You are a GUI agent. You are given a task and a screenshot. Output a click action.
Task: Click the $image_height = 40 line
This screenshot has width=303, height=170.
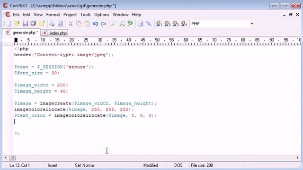41,91
